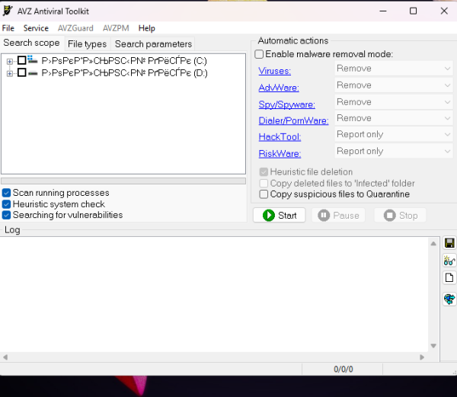Click the log scroll up arrow

(433, 243)
